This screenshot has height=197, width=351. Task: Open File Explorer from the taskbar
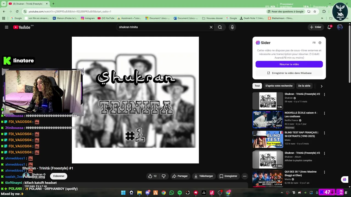[139, 193]
